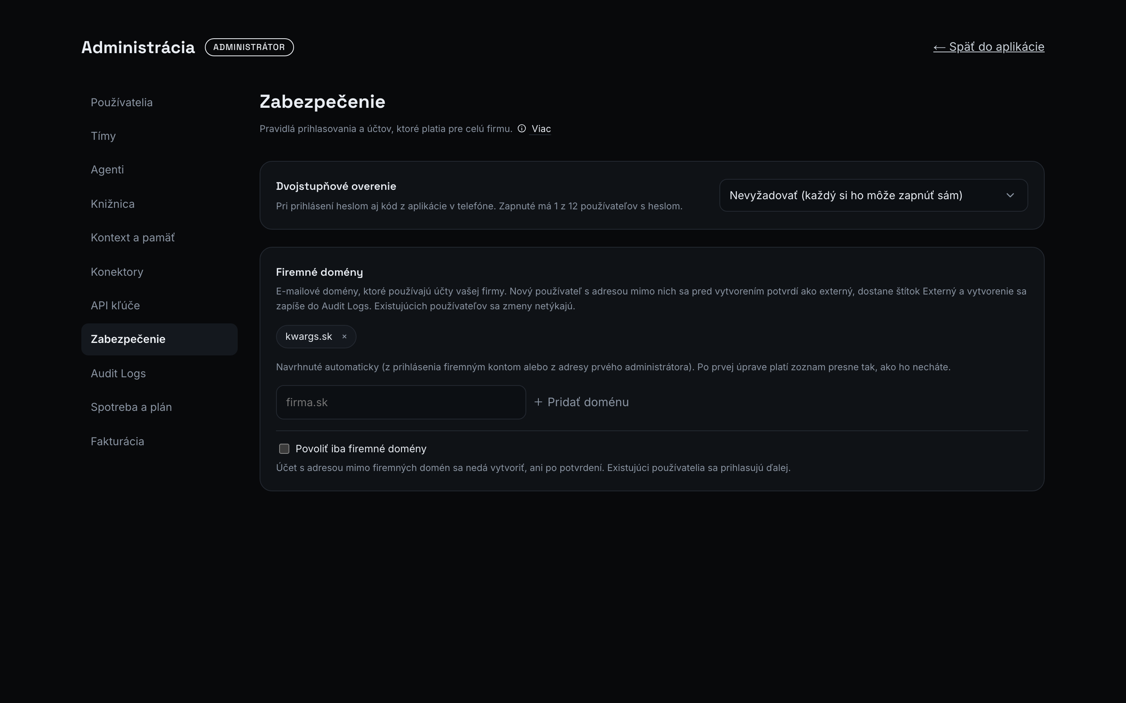Remove the kwargs.sk domain chip
The height and width of the screenshot is (703, 1126).
[344, 337]
